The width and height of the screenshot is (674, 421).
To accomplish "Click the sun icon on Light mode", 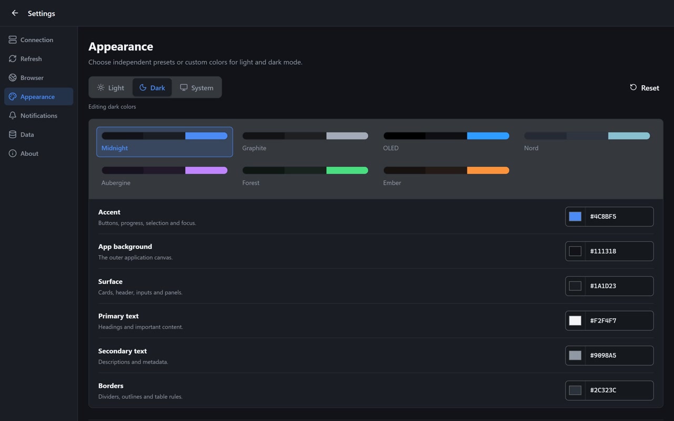I will click(x=101, y=87).
